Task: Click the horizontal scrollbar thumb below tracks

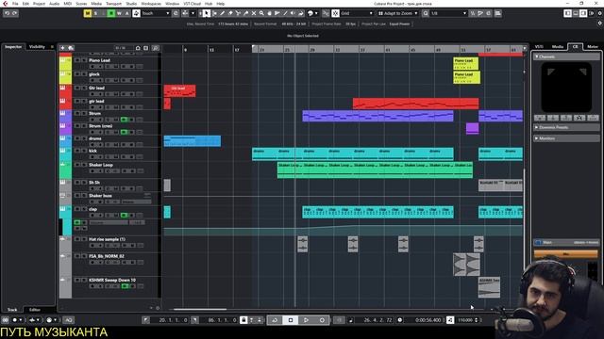Action: (199, 309)
